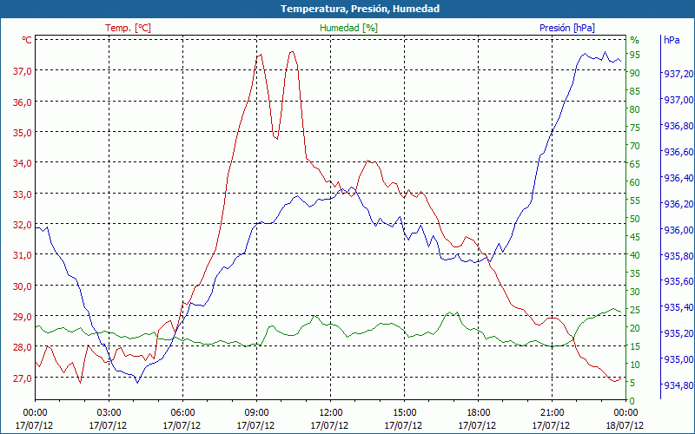Click the 32,0 temperature axis value

(22, 225)
